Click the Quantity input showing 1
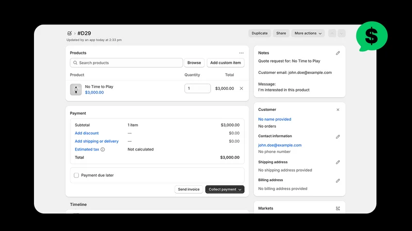 pyautogui.click(x=197, y=88)
